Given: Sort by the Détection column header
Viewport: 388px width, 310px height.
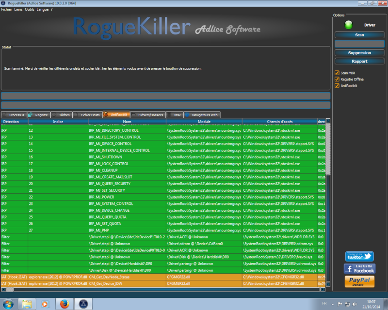Looking at the screenshot, I should coord(15,122).
